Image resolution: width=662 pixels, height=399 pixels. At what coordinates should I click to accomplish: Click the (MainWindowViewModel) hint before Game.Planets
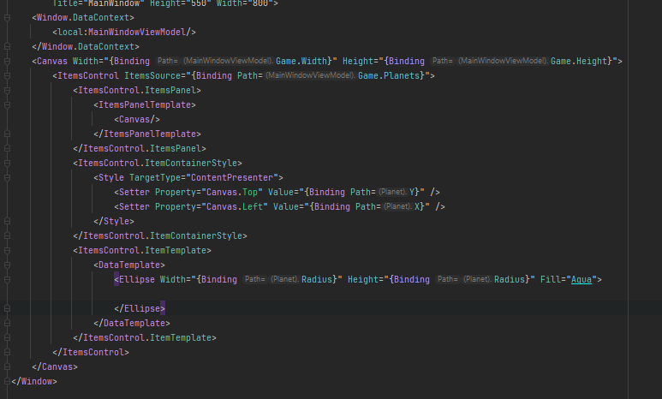pyautogui.click(x=310, y=75)
